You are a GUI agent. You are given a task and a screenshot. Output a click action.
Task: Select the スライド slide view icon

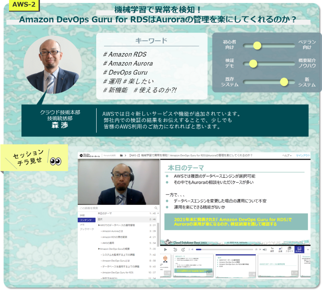coord(290,249)
